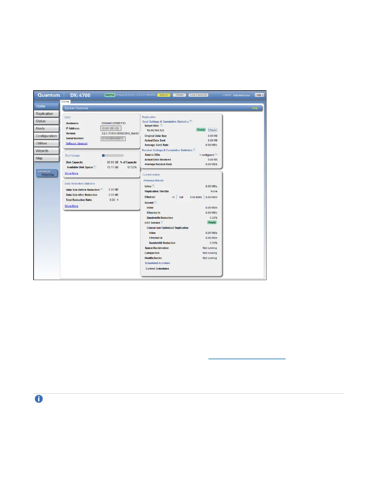The image size is (377, 488).
Task: Click the '1 configured' Source DXis value
Action: coord(207,155)
